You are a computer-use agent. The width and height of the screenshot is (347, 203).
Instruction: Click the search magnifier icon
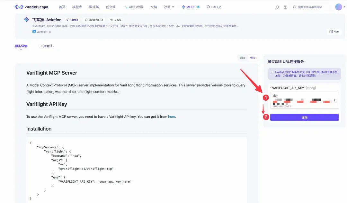[x=294, y=7]
